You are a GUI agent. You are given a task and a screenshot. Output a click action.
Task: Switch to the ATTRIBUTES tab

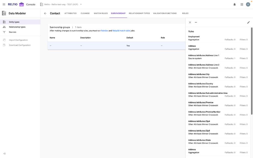pos(71,13)
